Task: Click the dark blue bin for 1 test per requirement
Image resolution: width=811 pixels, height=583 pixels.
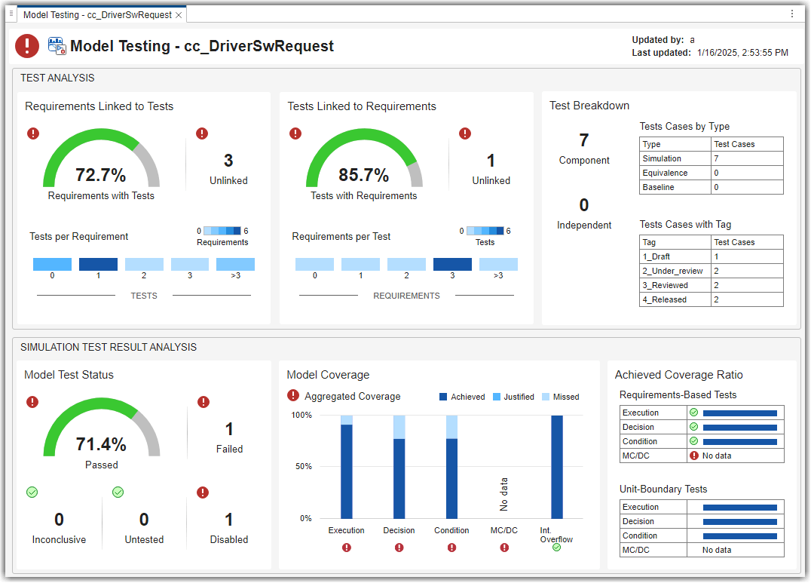Action: pyautogui.click(x=98, y=264)
